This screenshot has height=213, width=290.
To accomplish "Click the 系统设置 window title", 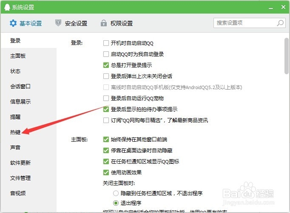I will 23,7.
